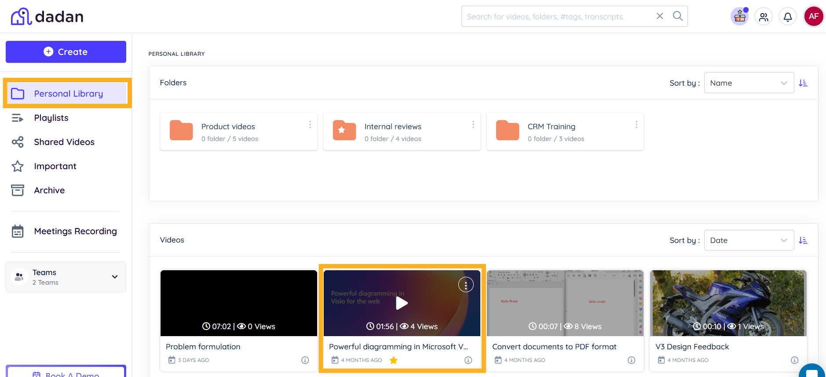Clear the search field with X icon
This screenshot has width=826, height=377.
660,16
